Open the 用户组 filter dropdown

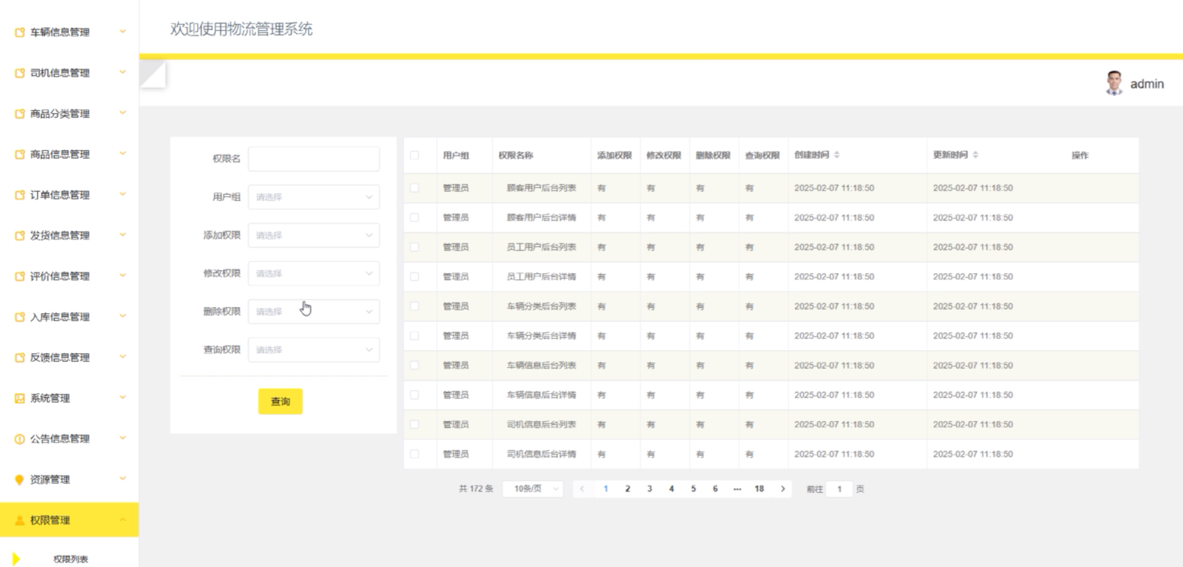(x=314, y=197)
